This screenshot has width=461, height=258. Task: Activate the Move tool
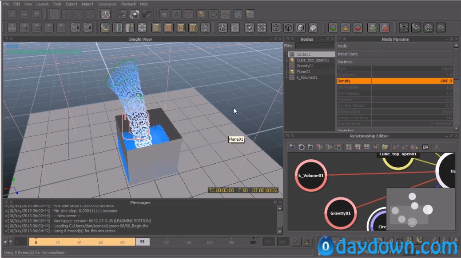click(66, 14)
